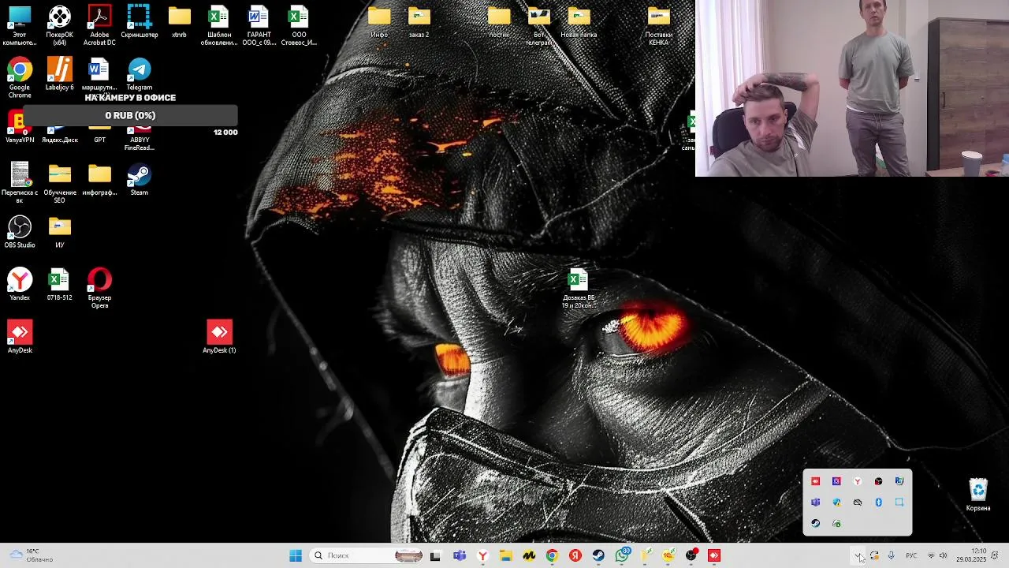Select the Новая папка folder
The image size is (1009, 568).
tap(579, 22)
